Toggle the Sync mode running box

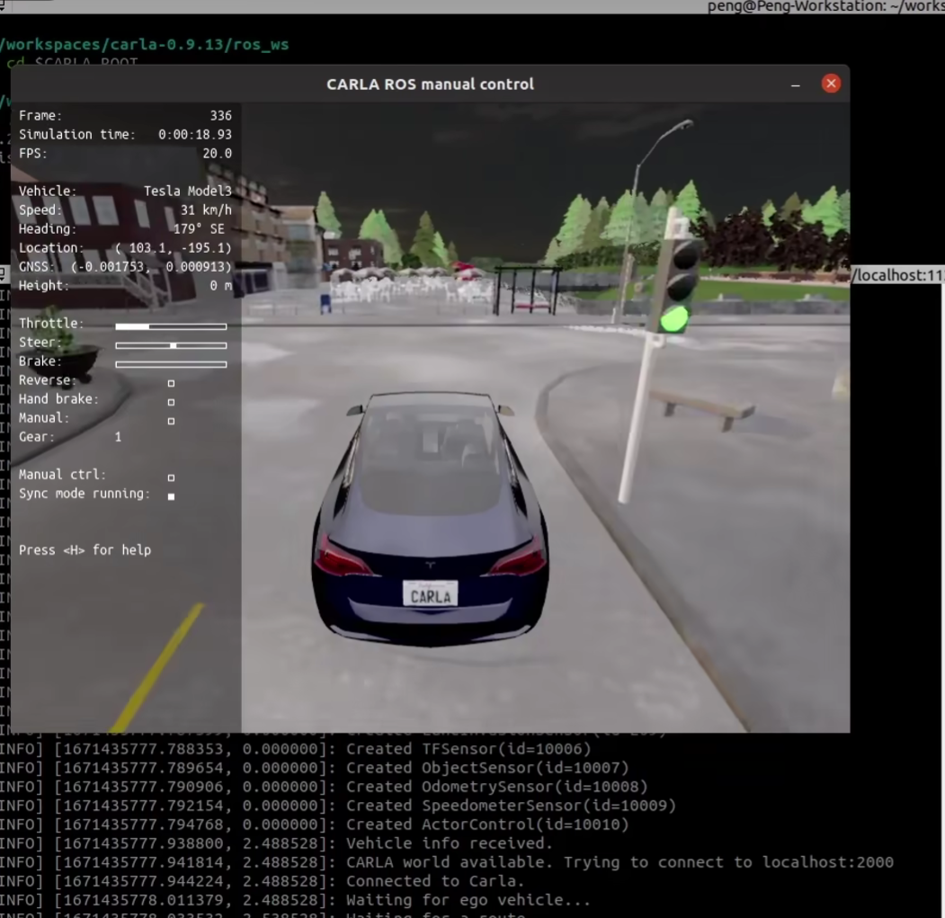pyautogui.click(x=171, y=496)
